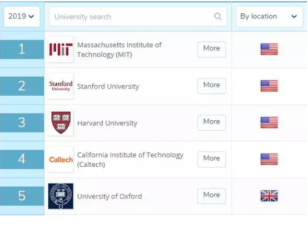Focus the University search field

click(138, 17)
